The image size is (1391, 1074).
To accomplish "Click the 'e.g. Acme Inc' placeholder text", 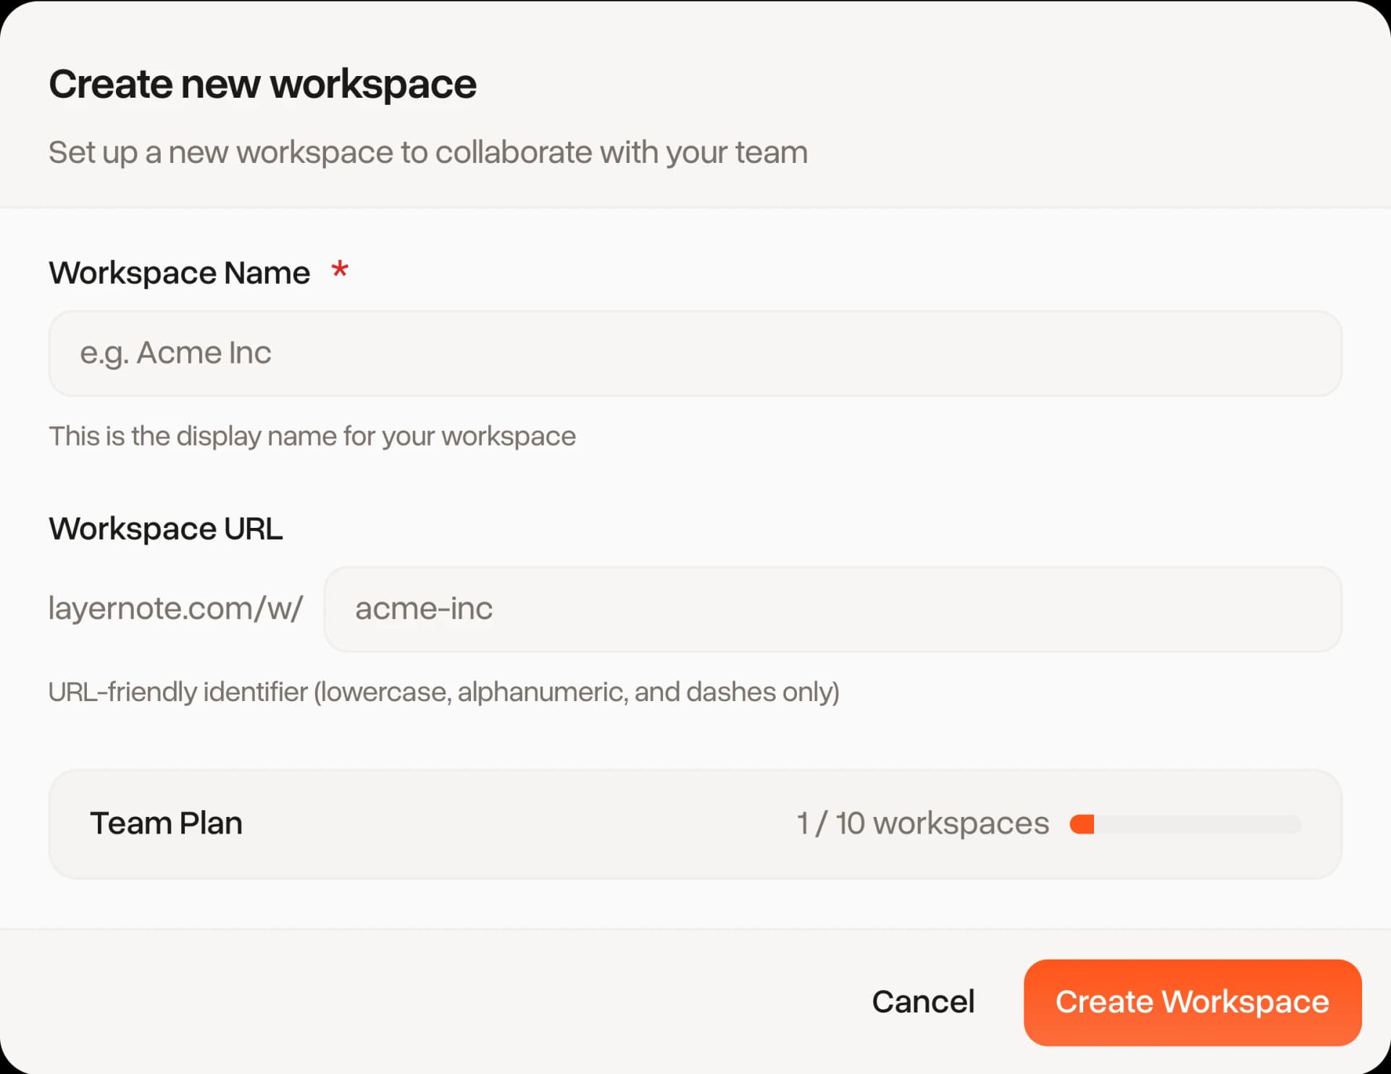I will 175,353.
